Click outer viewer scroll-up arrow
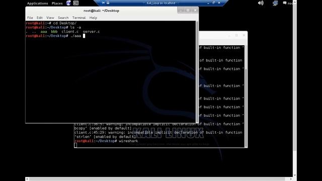322x181 pixels. coord(295,2)
